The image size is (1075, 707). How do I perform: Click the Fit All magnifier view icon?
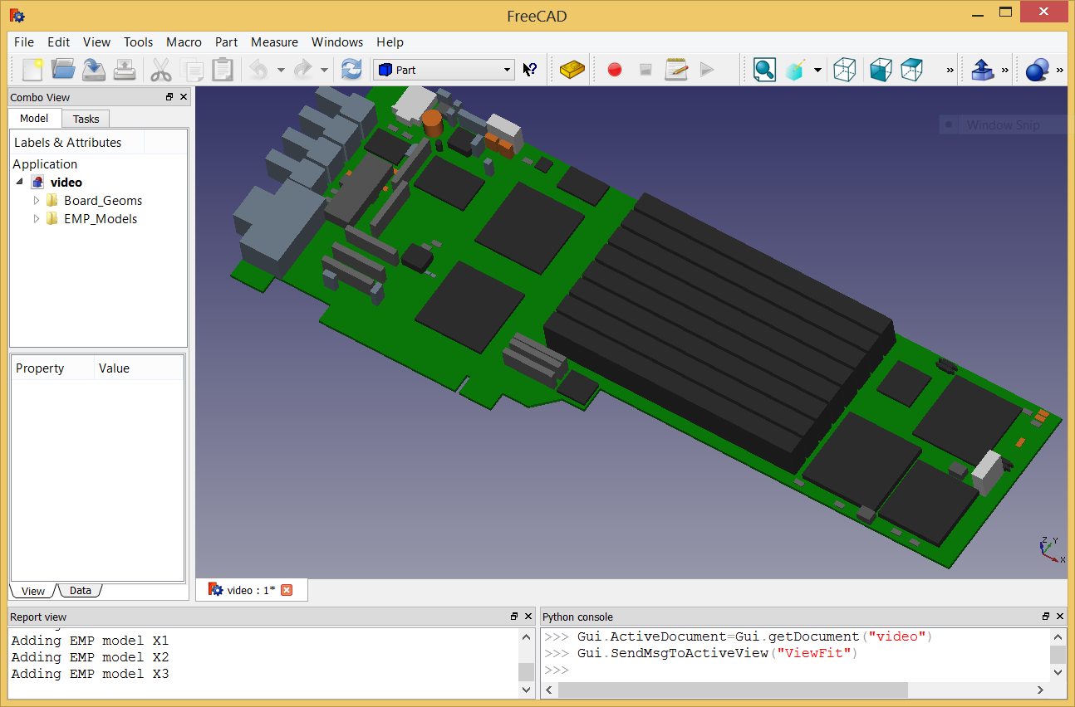pos(764,70)
